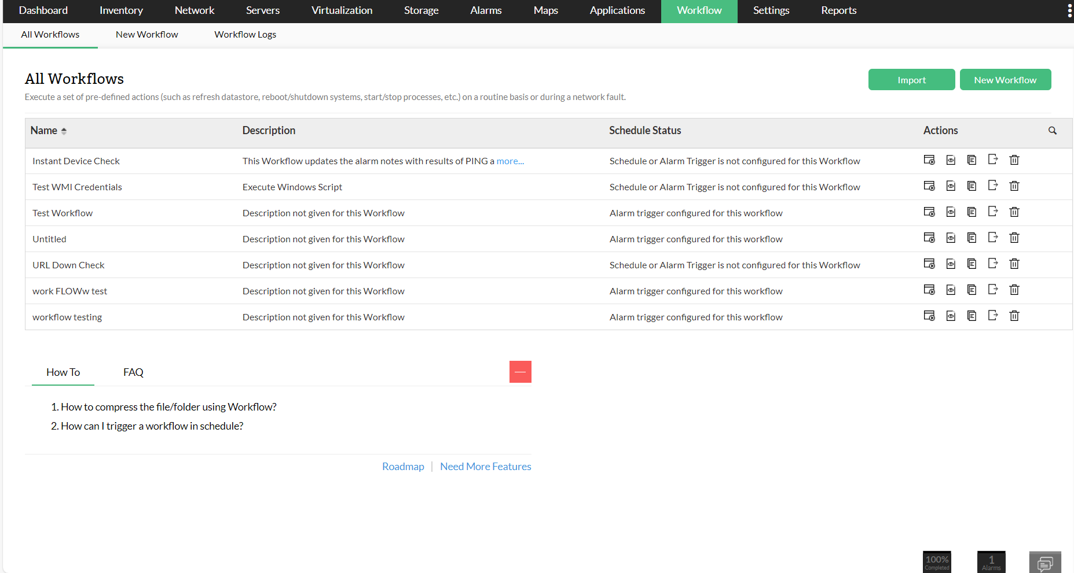
Task: Collapse the How To panel
Action: tap(520, 372)
